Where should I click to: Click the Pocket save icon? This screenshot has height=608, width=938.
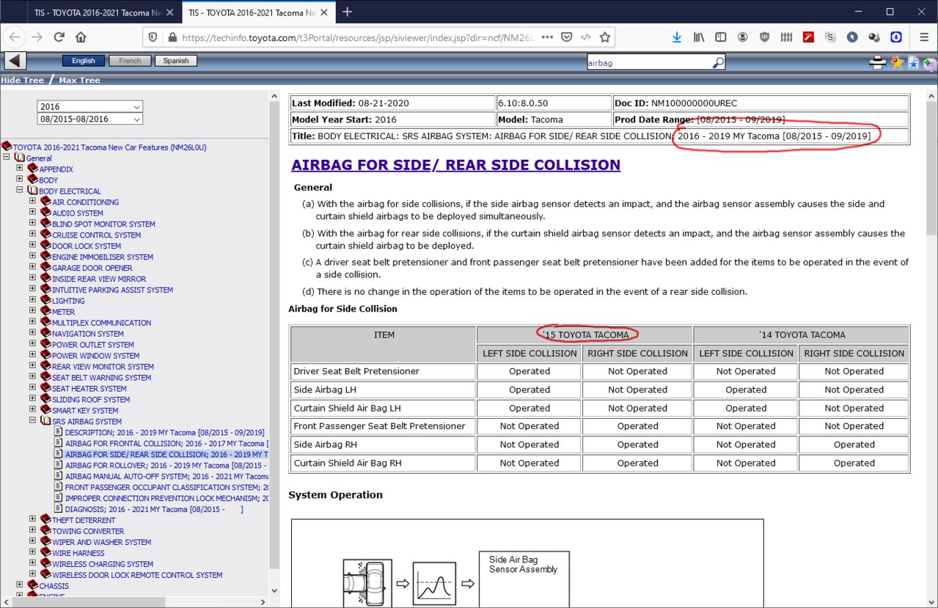tap(567, 37)
